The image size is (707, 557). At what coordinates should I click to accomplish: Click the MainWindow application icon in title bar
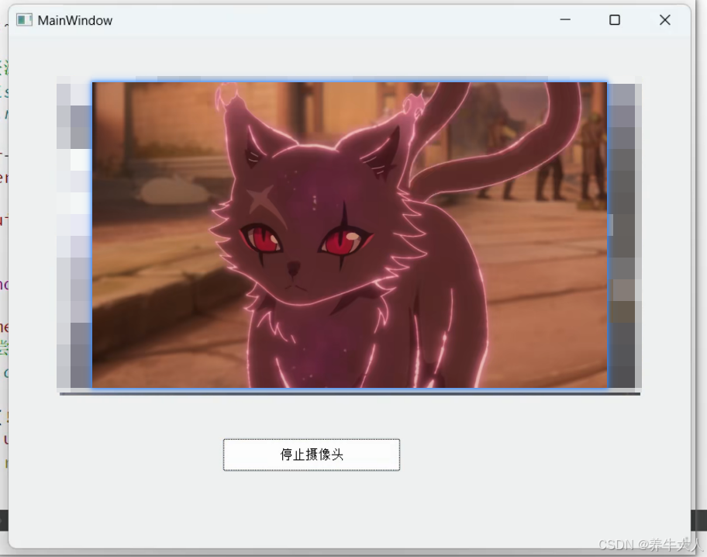pos(24,20)
